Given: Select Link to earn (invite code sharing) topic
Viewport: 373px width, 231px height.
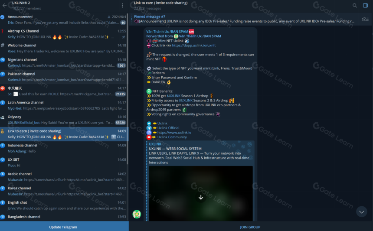Looking at the screenshot, I should (x=64, y=134).
